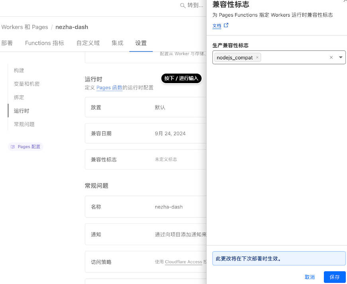This screenshot has height=284, width=347.
Task: Switch to Functions 指标 tab
Action: (x=45, y=43)
